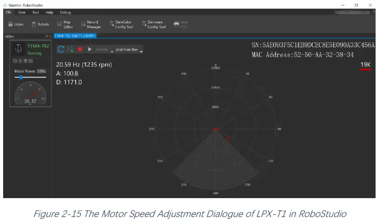Select the T1M4-192 lidar device thumbnail
This screenshot has height=222, width=381.
click(18, 49)
